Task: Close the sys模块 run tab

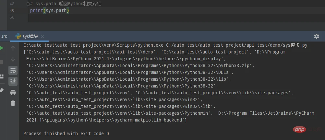Action: point(42,36)
